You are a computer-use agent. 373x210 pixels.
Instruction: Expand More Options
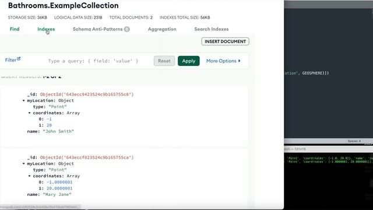point(223,61)
